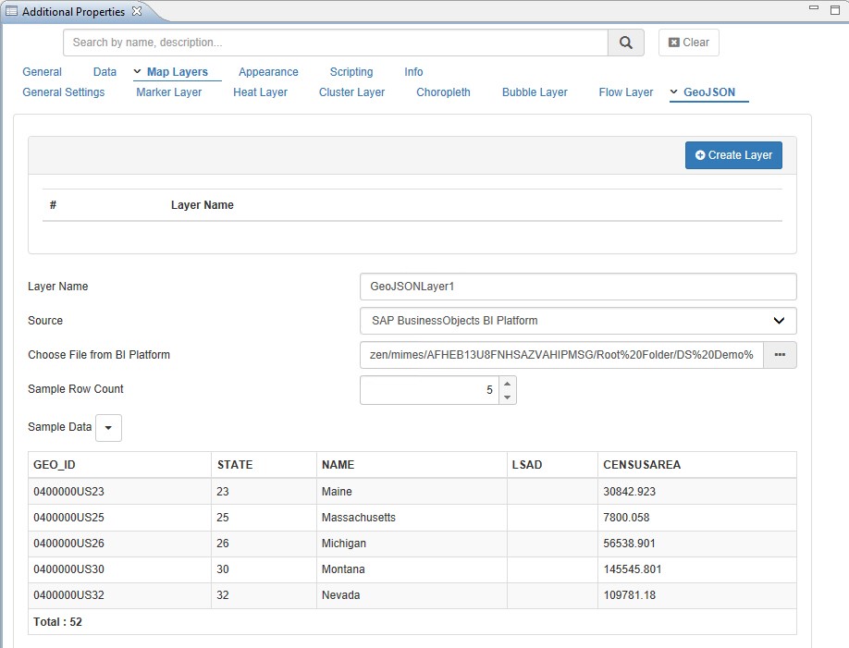The image size is (849, 648).
Task: Switch to the General tab
Action: pos(43,72)
